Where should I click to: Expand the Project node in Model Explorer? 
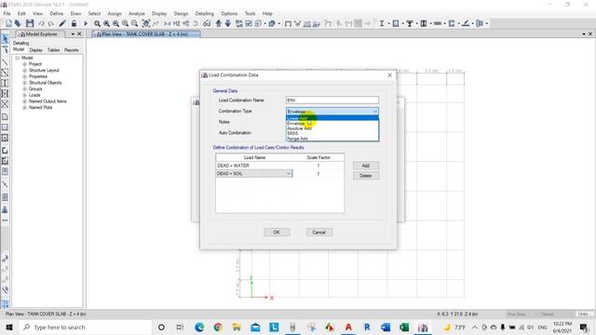click(25, 64)
